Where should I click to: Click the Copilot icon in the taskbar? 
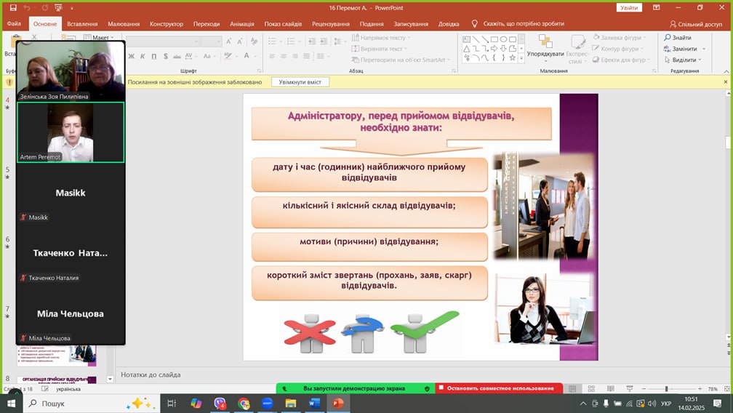[x=196, y=403]
